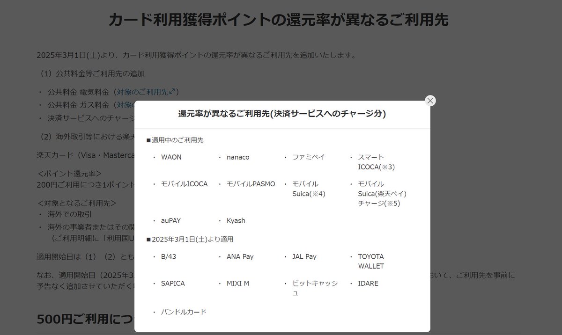Select the SAPICA entry
The height and width of the screenshot is (335, 562).
coord(173,283)
